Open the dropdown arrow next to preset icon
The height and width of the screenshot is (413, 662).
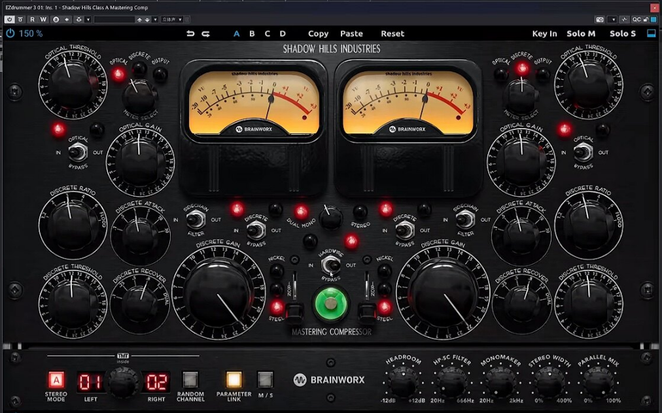88,20
